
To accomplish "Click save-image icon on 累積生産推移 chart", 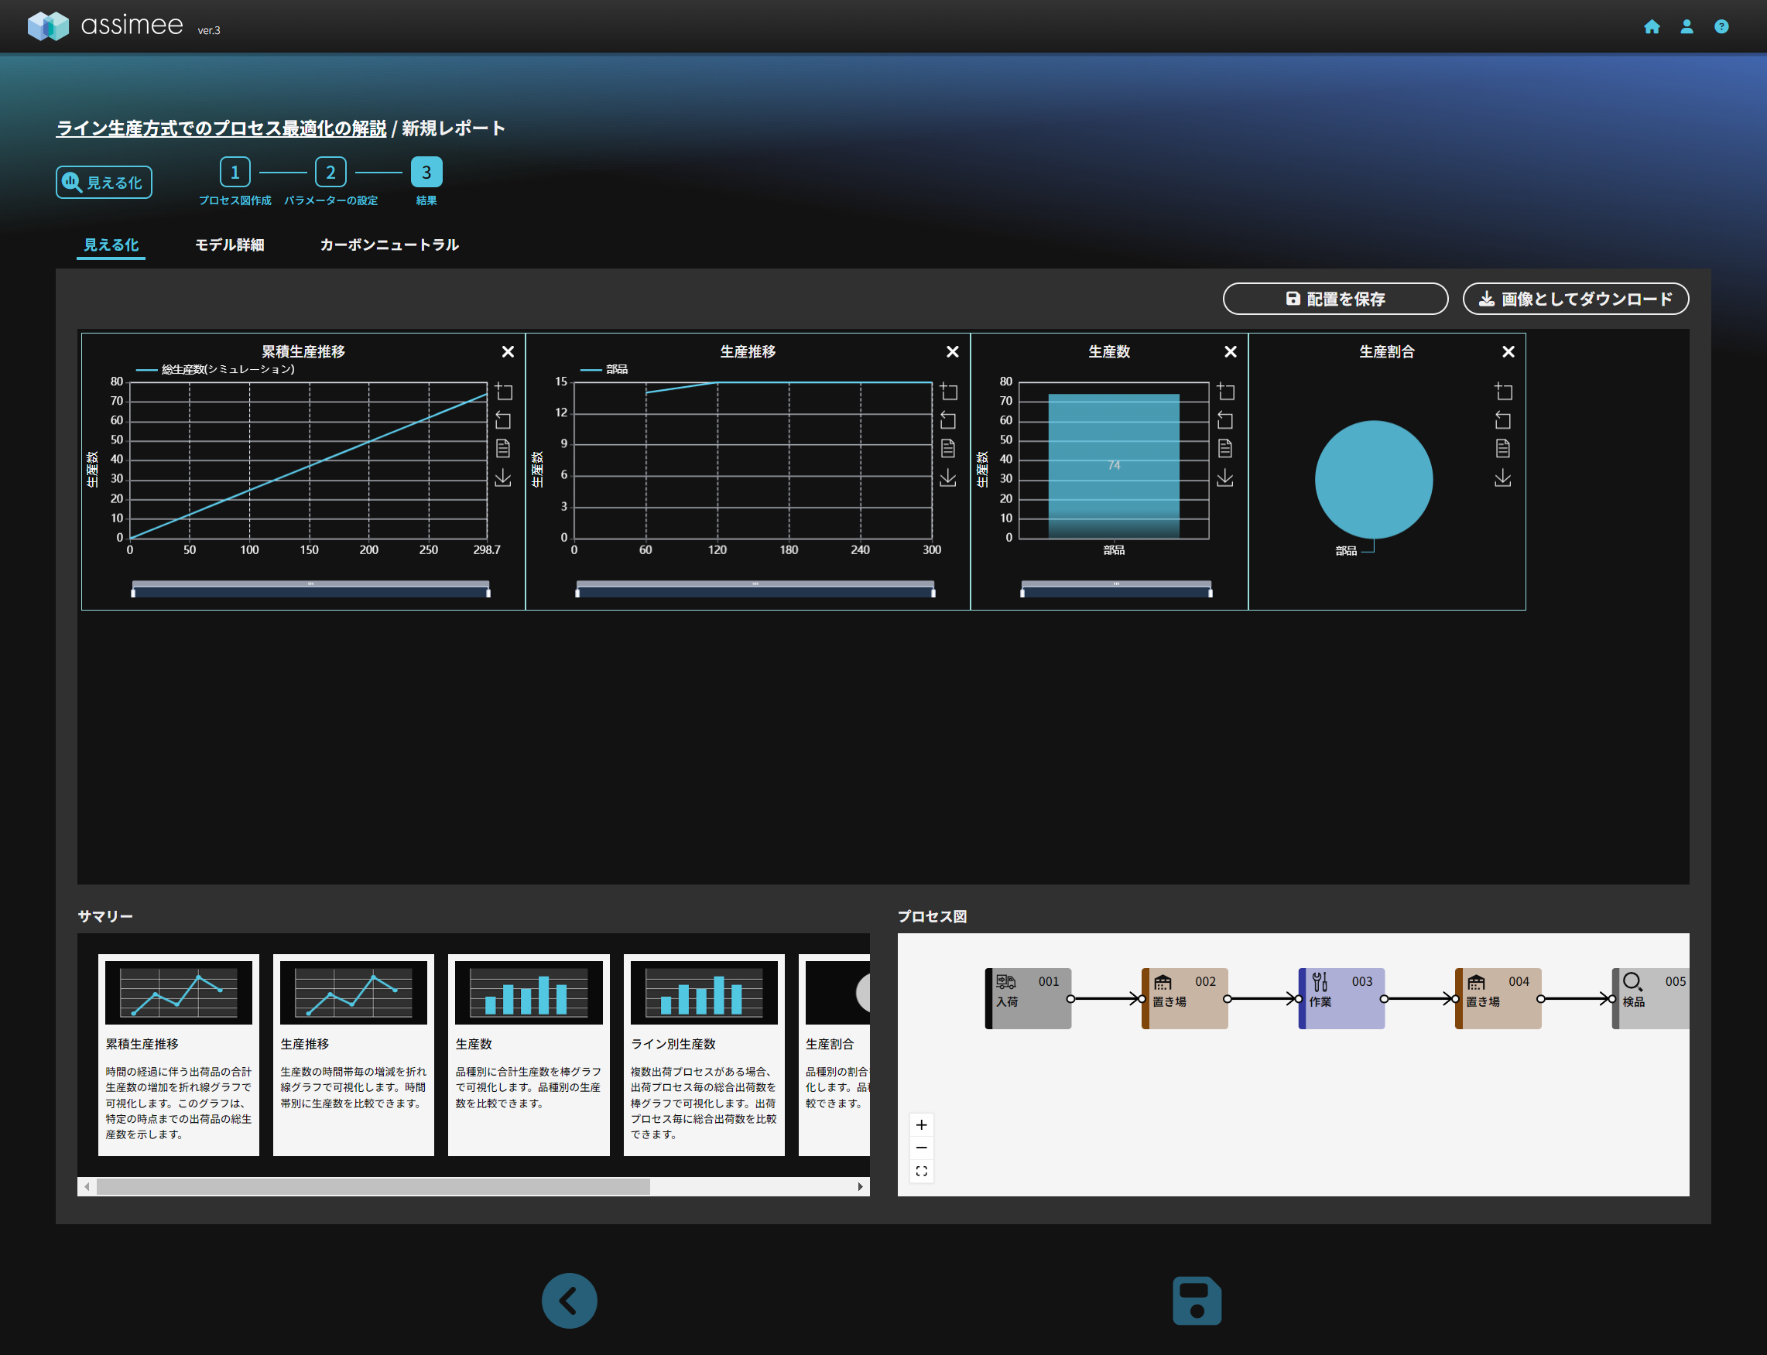I will click(502, 478).
